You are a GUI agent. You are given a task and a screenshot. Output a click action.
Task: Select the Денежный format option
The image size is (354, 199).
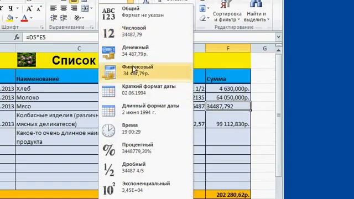pos(146,51)
